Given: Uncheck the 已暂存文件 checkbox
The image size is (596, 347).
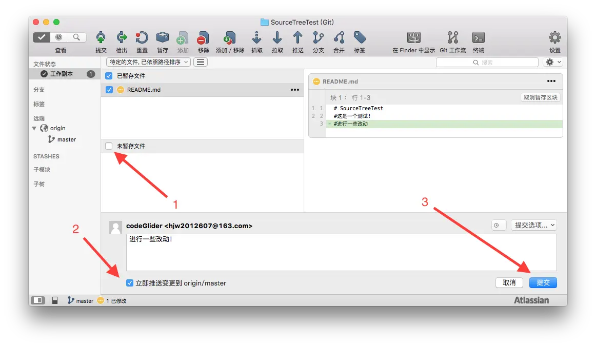Looking at the screenshot, I should coord(109,75).
